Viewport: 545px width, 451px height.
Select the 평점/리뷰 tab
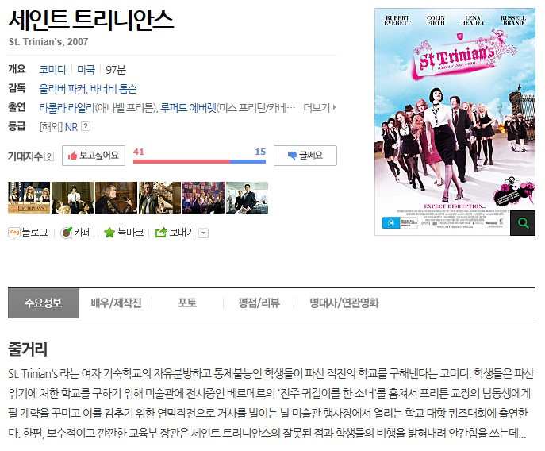coord(259,303)
